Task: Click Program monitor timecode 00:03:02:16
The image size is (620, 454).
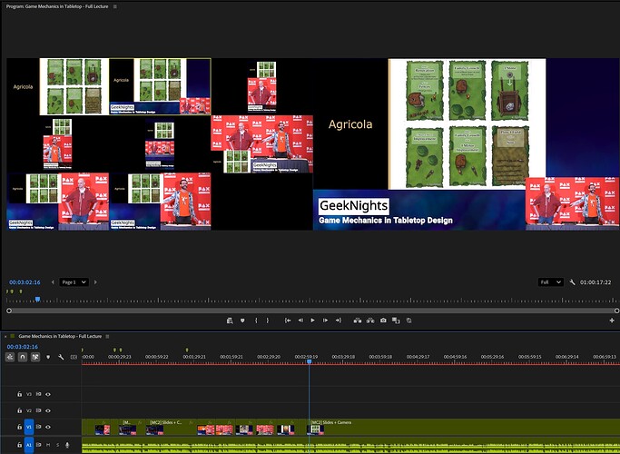Action: pyautogui.click(x=25, y=282)
